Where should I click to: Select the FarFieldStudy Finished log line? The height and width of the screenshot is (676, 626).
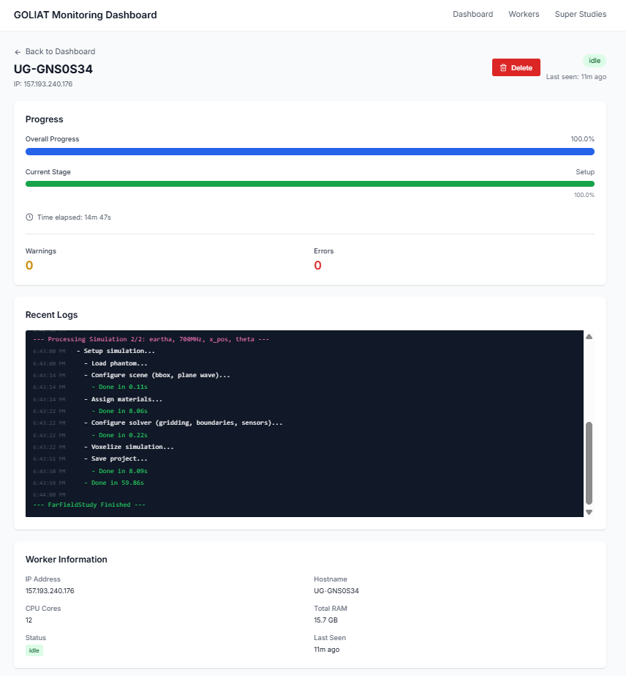point(88,504)
